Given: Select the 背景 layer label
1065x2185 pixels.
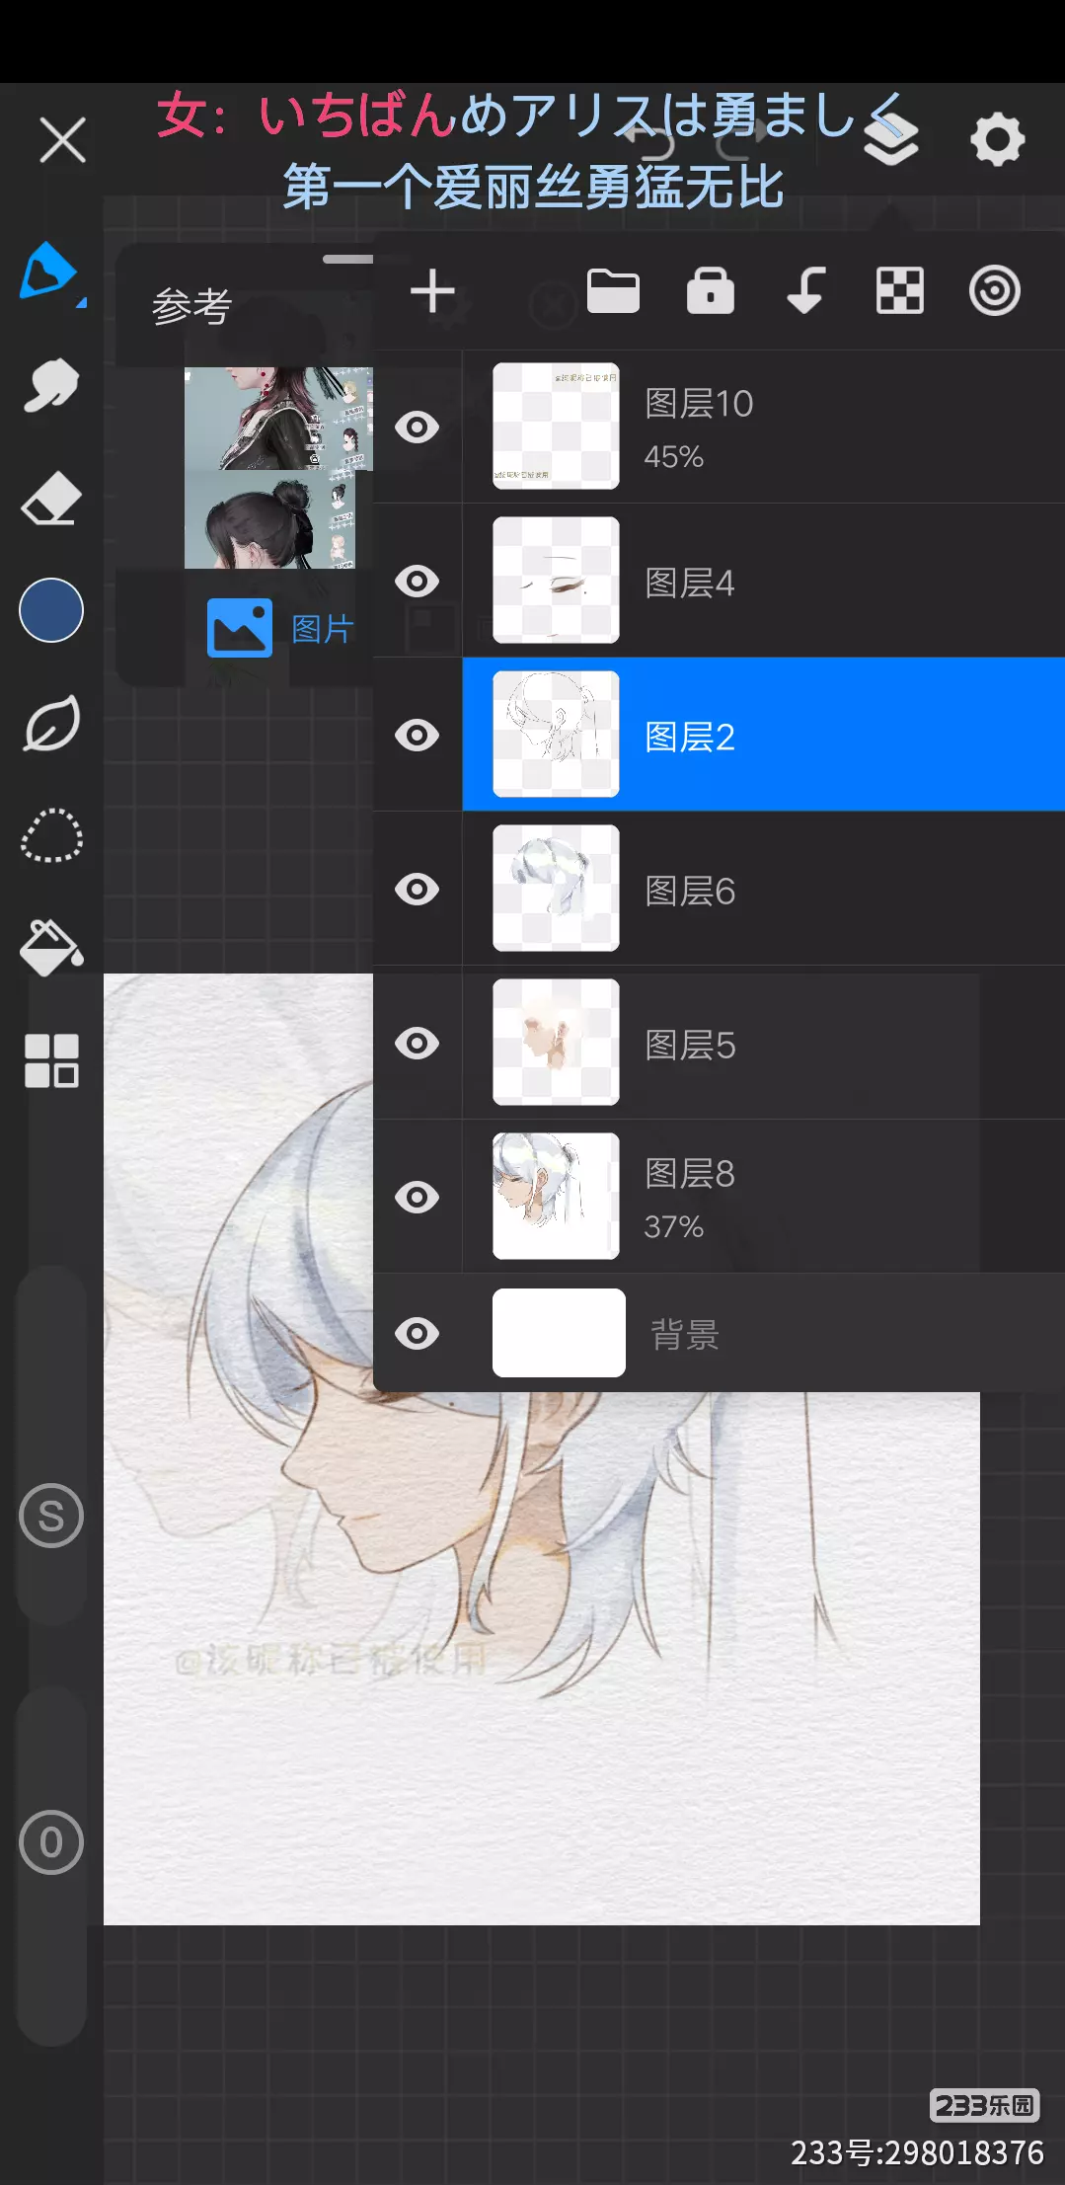Looking at the screenshot, I should click(684, 1335).
